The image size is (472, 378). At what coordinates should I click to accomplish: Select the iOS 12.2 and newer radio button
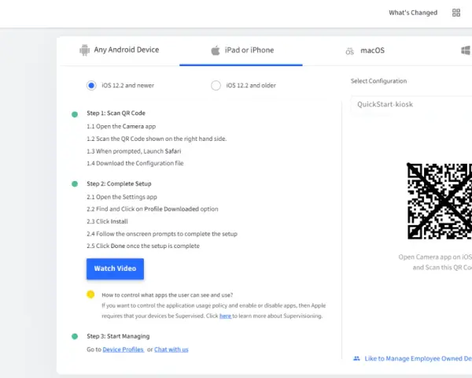tap(91, 86)
